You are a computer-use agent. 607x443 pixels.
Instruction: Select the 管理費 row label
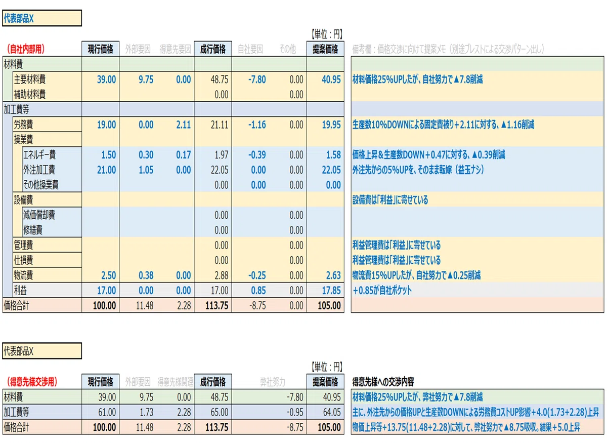[x=47, y=245]
